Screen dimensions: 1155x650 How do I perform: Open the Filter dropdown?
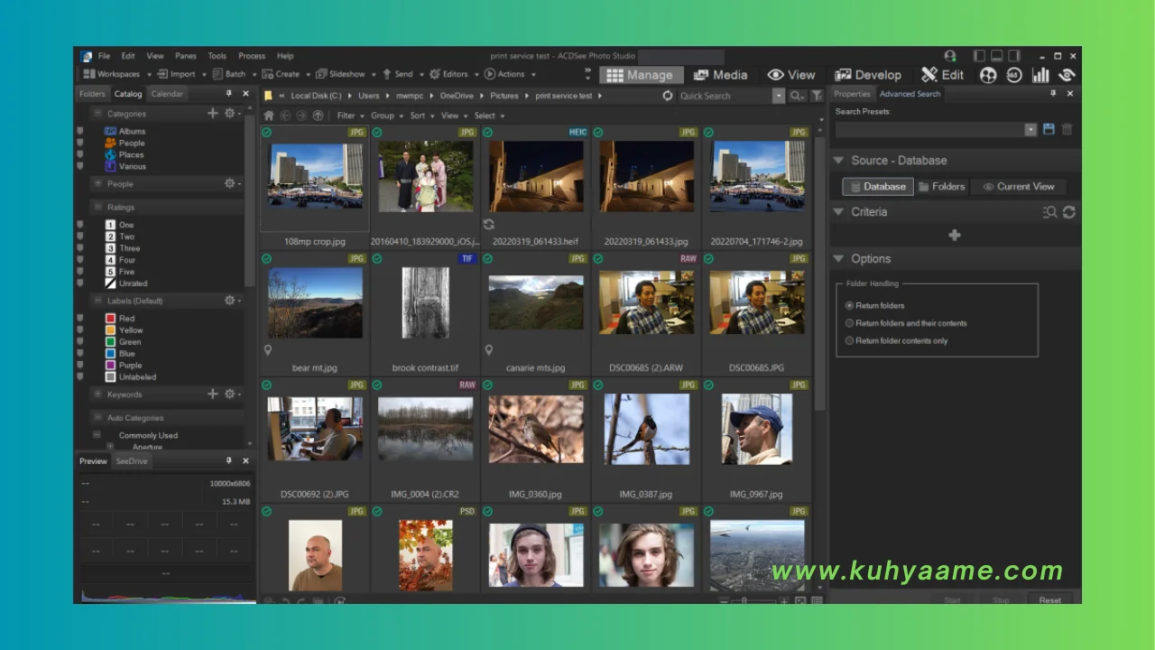(348, 116)
